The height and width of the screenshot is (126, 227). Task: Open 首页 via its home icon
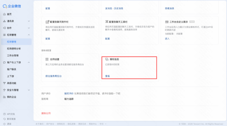tap(4, 14)
